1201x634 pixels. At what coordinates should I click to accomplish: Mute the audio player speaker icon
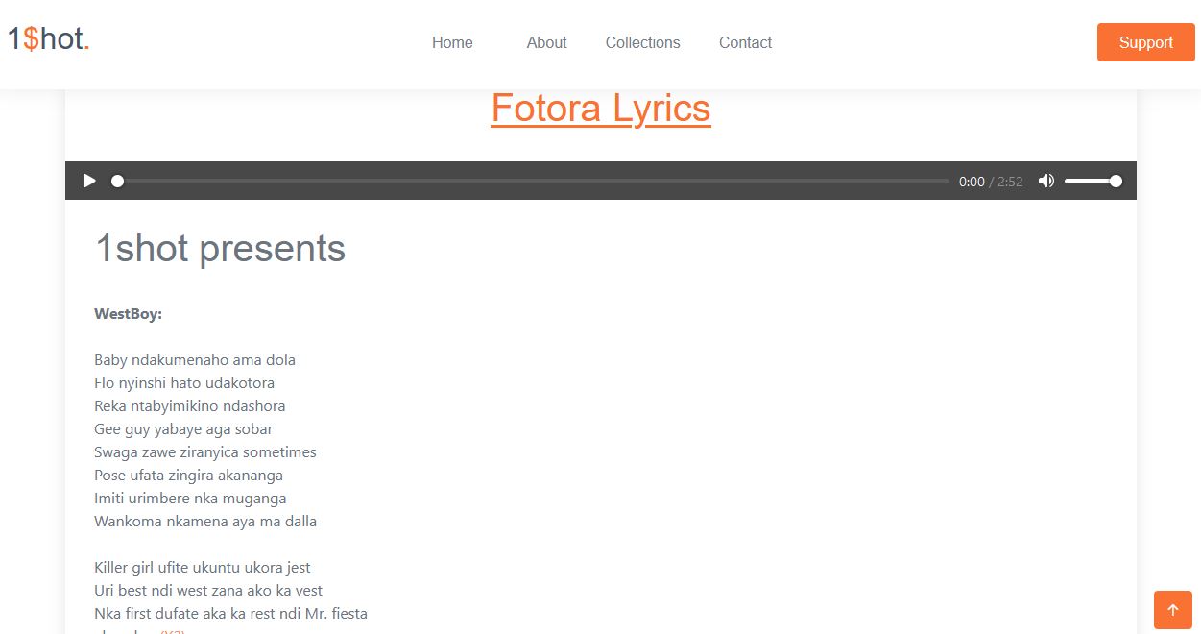pos(1046,181)
